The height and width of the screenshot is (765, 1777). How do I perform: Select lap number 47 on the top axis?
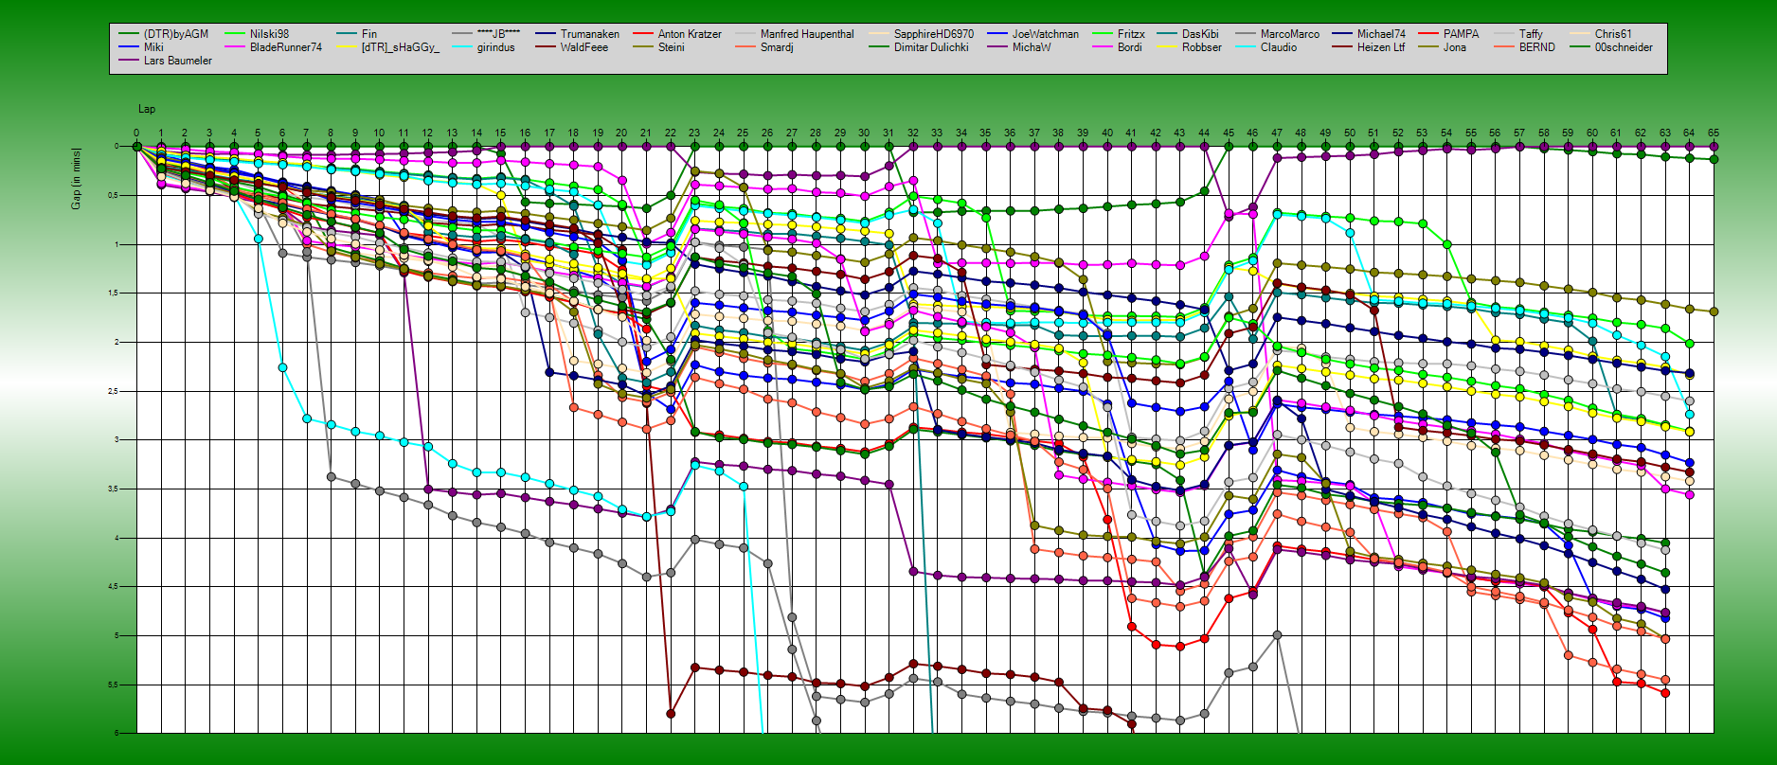coord(1276,133)
